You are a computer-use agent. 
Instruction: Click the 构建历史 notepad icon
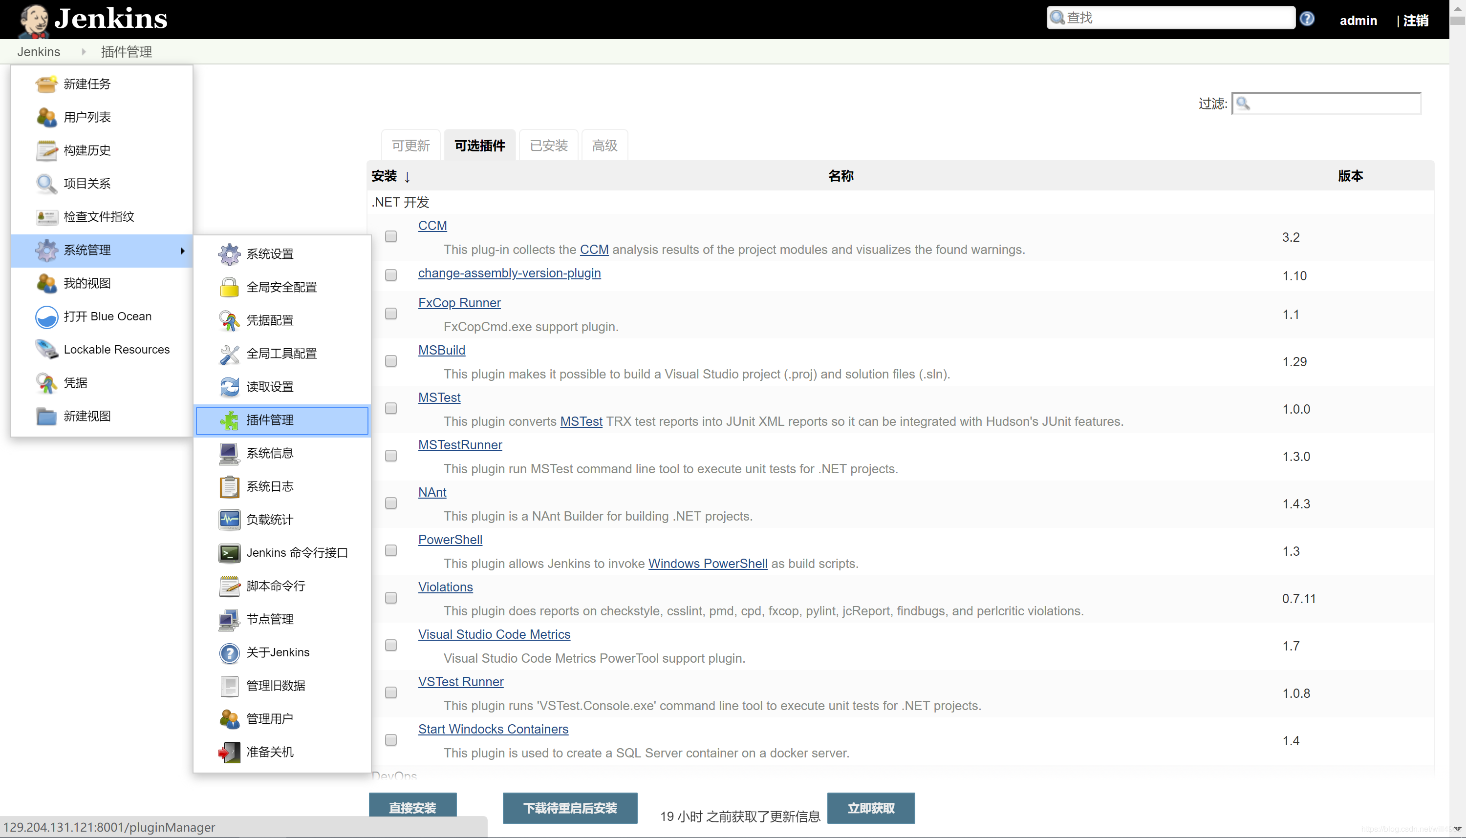46,150
